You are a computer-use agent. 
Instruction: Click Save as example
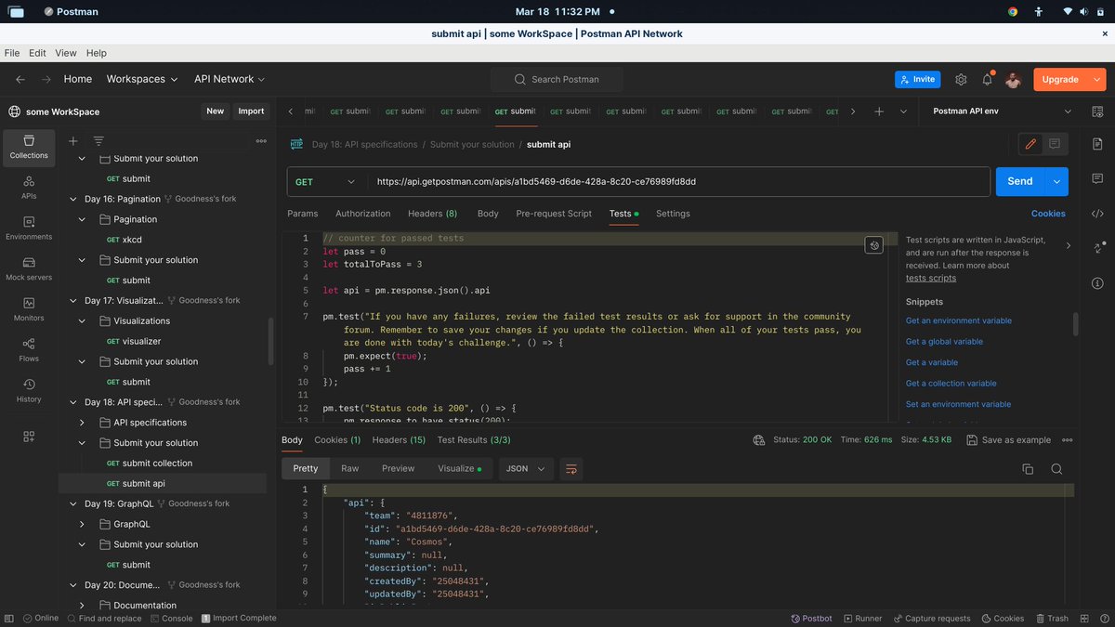(x=1009, y=440)
